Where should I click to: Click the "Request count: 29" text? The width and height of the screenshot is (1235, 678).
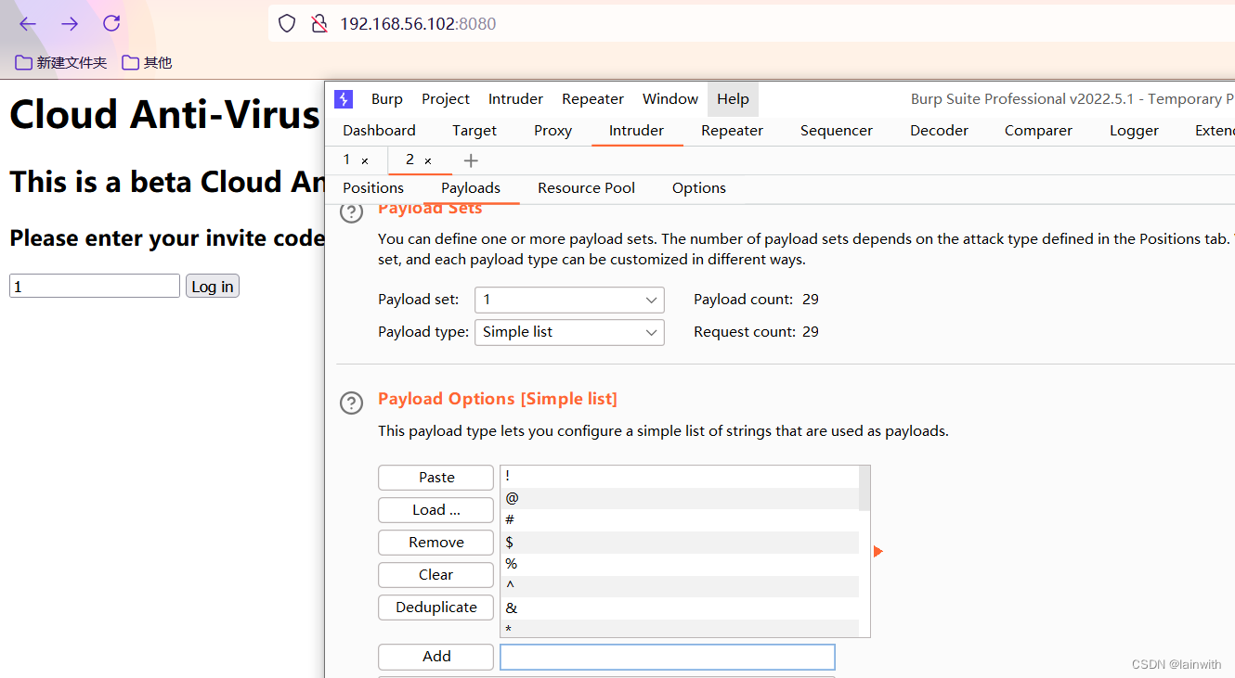pos(756,332)
